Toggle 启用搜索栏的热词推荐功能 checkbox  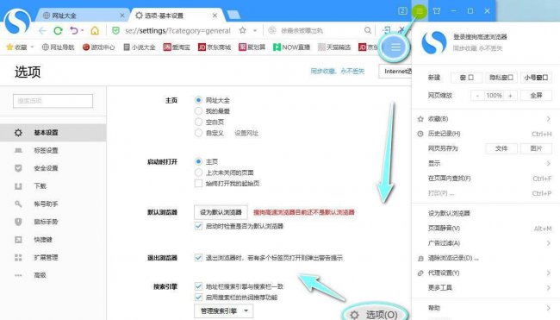198,297
